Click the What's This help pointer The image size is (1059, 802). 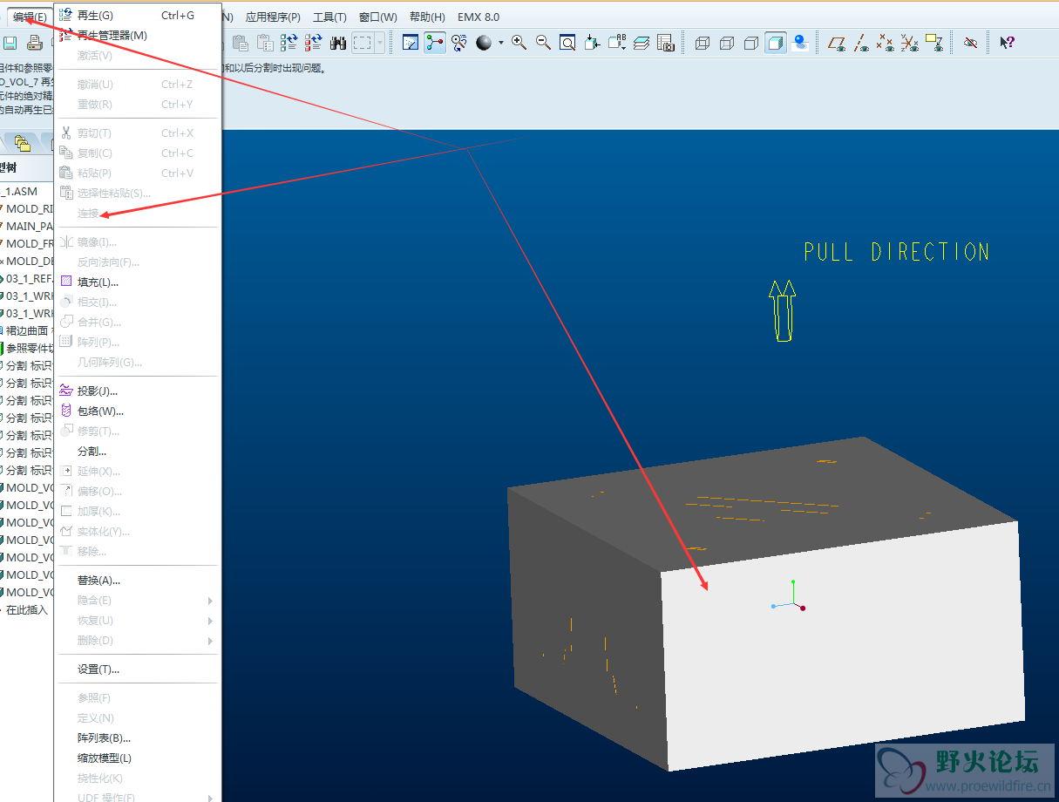[1007, 43]
